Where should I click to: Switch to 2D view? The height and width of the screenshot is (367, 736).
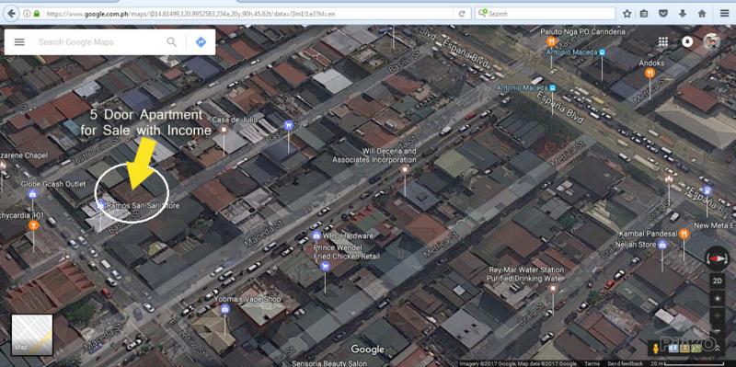pos(718,281)
